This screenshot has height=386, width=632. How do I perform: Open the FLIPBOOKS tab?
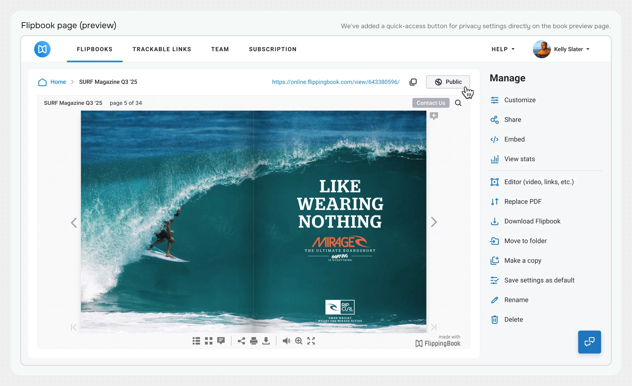pyautogui.click(x=95, y=49)
